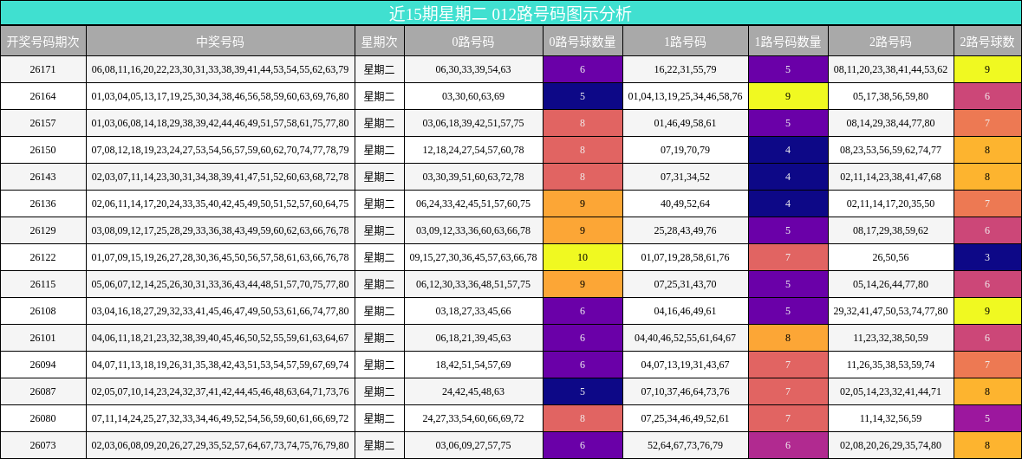Click 2路 numbers 26,50,56
Viewport: 1022px width, 459px height.
(891, 257)
